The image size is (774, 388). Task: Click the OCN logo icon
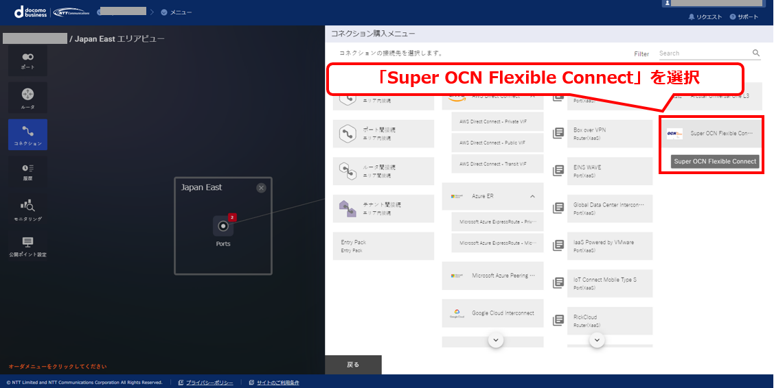coord(674,134)
